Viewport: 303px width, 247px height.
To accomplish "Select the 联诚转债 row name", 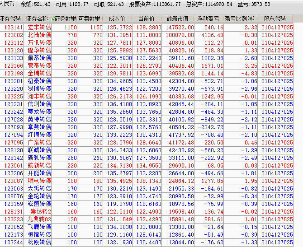I will point(39,150).
